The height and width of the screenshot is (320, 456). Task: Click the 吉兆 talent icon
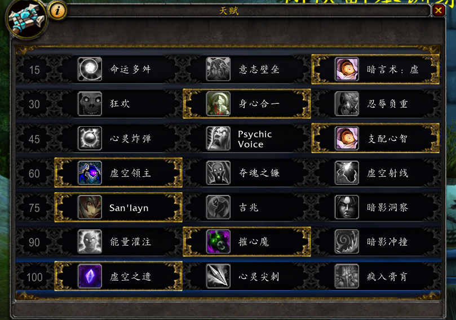pyautogui.click(x=218, y=207)
